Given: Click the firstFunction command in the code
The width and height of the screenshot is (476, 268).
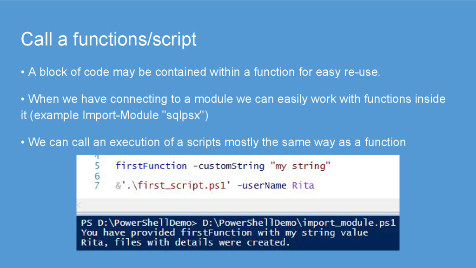Looking at the screenshot, I should (151, 166).
